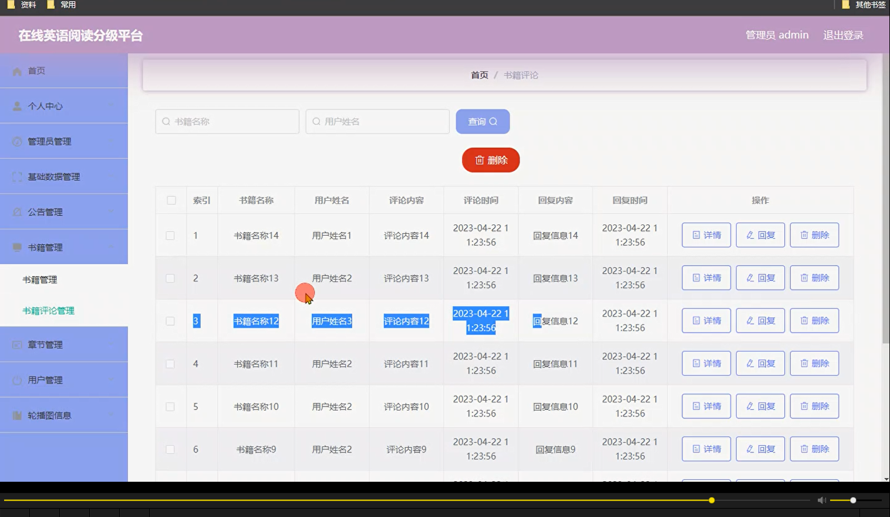Screen dimensions: 890x517
Task: Open 详情 for 书籍名称14 row
Action: [706, 235]
